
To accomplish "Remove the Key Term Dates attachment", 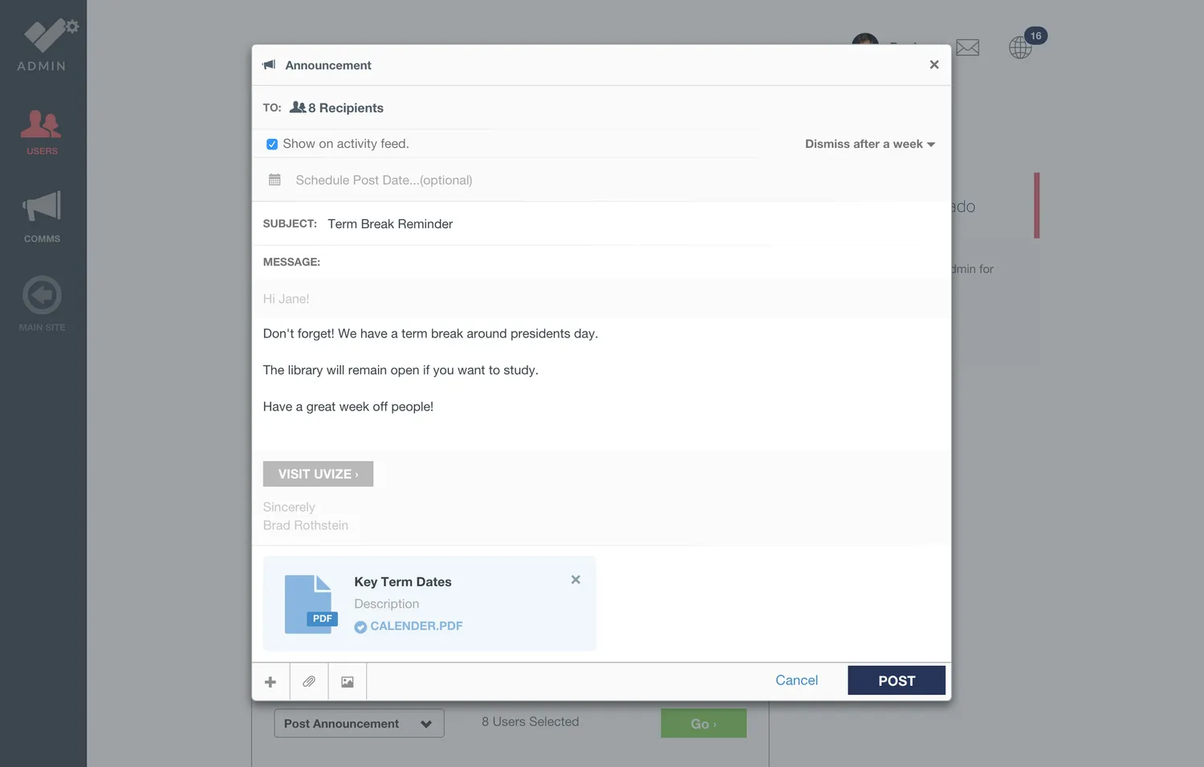I will [x=576, y=580].
